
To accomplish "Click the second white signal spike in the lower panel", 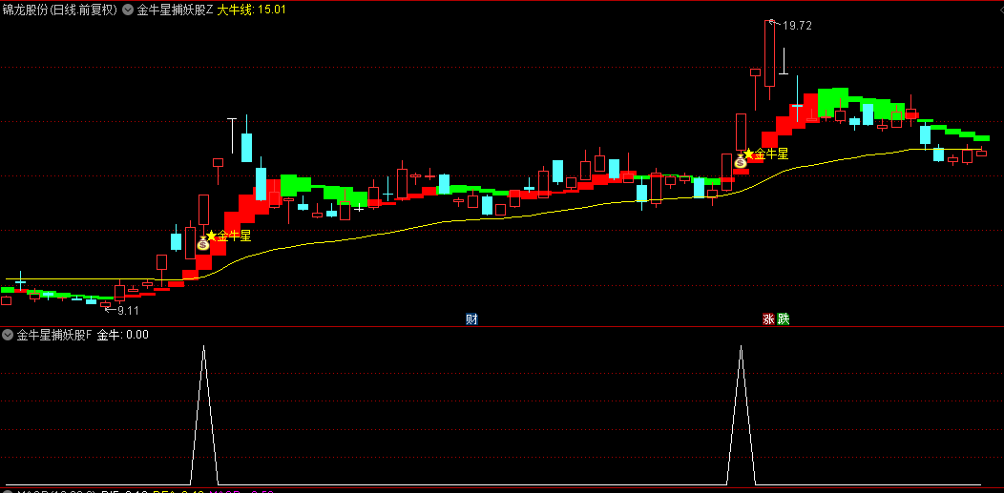I will [x=741, y=415].
